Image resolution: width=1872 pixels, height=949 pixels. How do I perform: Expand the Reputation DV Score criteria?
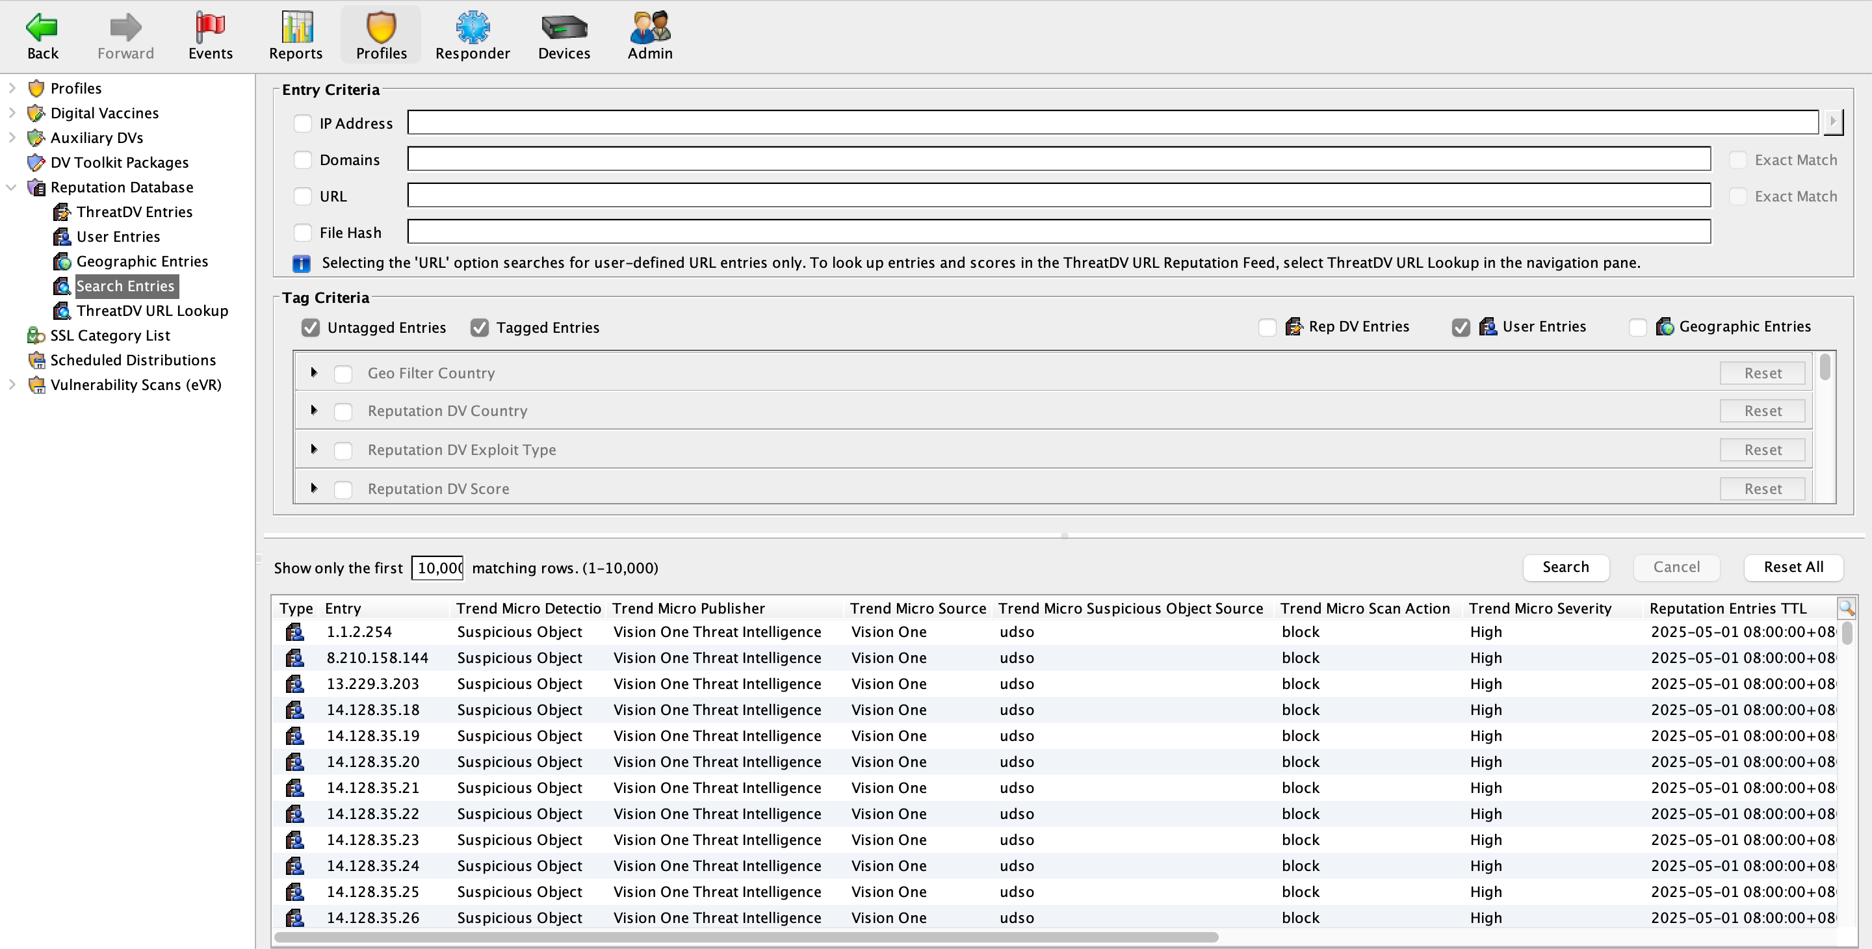[314, 488]
